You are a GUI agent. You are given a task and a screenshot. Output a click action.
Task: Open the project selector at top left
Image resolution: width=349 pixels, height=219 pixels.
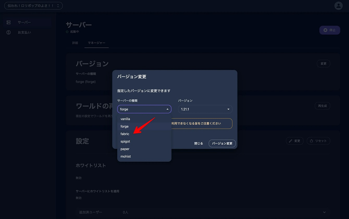(x=33, y=6)
